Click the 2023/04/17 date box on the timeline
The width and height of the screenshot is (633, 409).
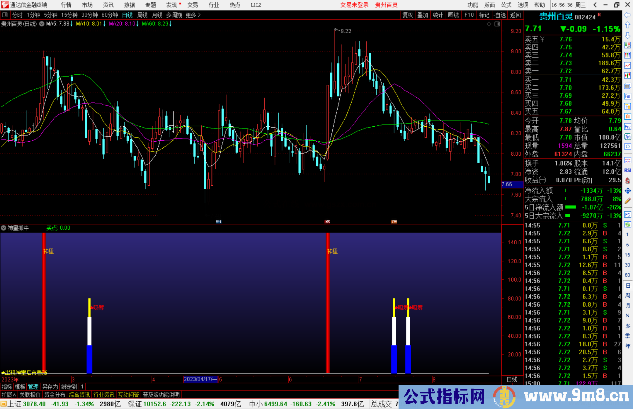[200, 379]
